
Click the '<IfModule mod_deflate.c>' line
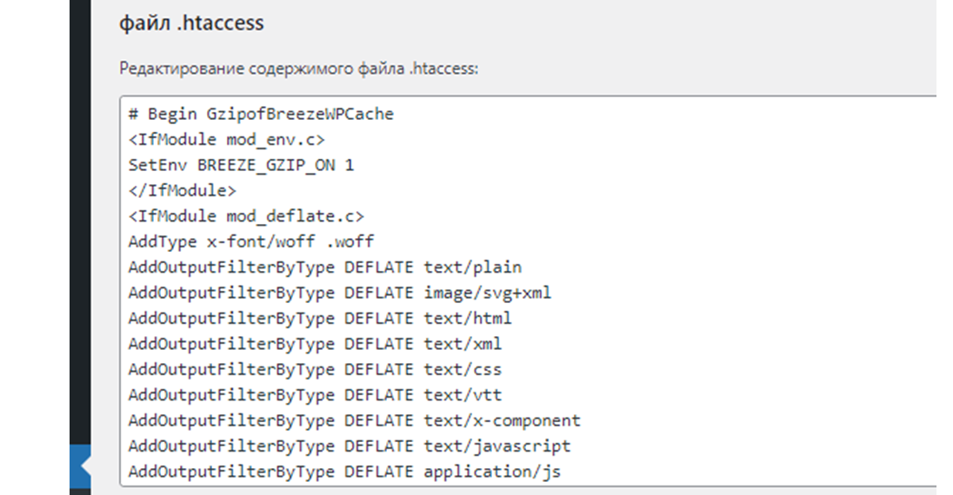246,216
